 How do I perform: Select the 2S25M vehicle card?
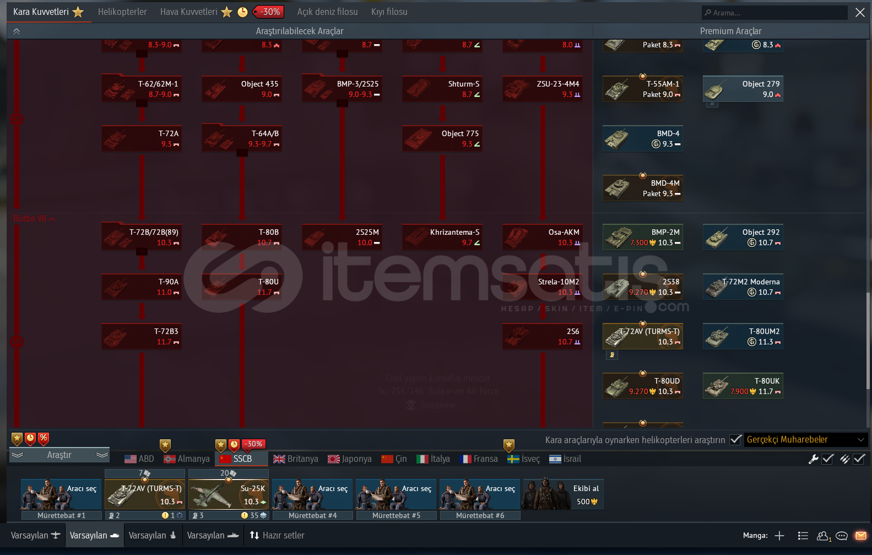(x=342, y=238)
